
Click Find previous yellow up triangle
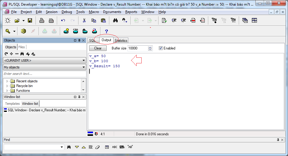(84, 147)
